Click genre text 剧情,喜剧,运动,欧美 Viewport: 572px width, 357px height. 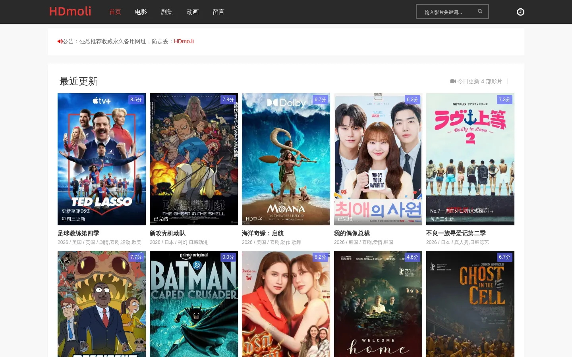[120, 242]
